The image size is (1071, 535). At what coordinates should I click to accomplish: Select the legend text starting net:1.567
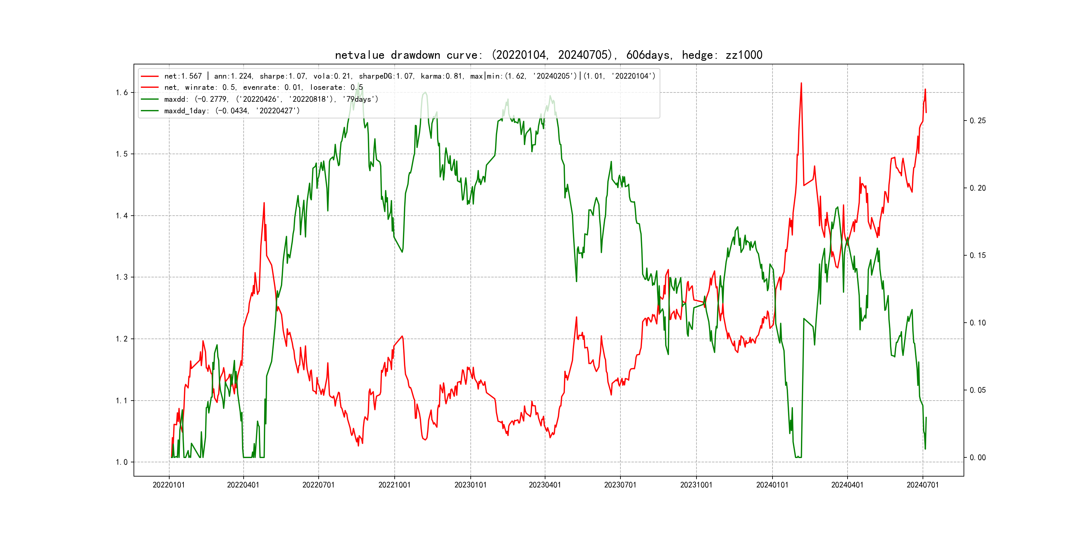pyautogui.click(x=410, y=76)
